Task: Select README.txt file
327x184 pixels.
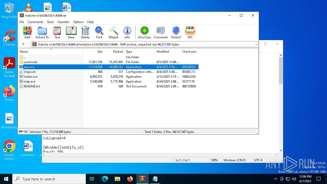Action: (x=108, y=86)
